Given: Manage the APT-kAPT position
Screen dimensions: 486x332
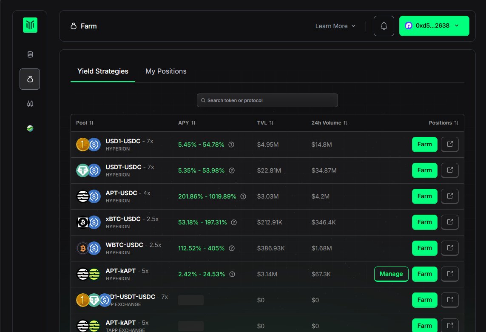Looking at the screenshot, I should (x=391, y=274).
